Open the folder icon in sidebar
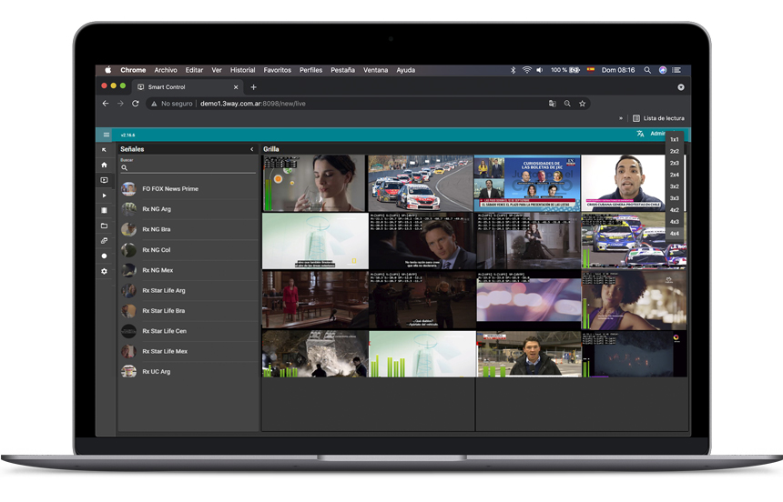Viewport: 783px width, 502px height. (x=104, y=226)
